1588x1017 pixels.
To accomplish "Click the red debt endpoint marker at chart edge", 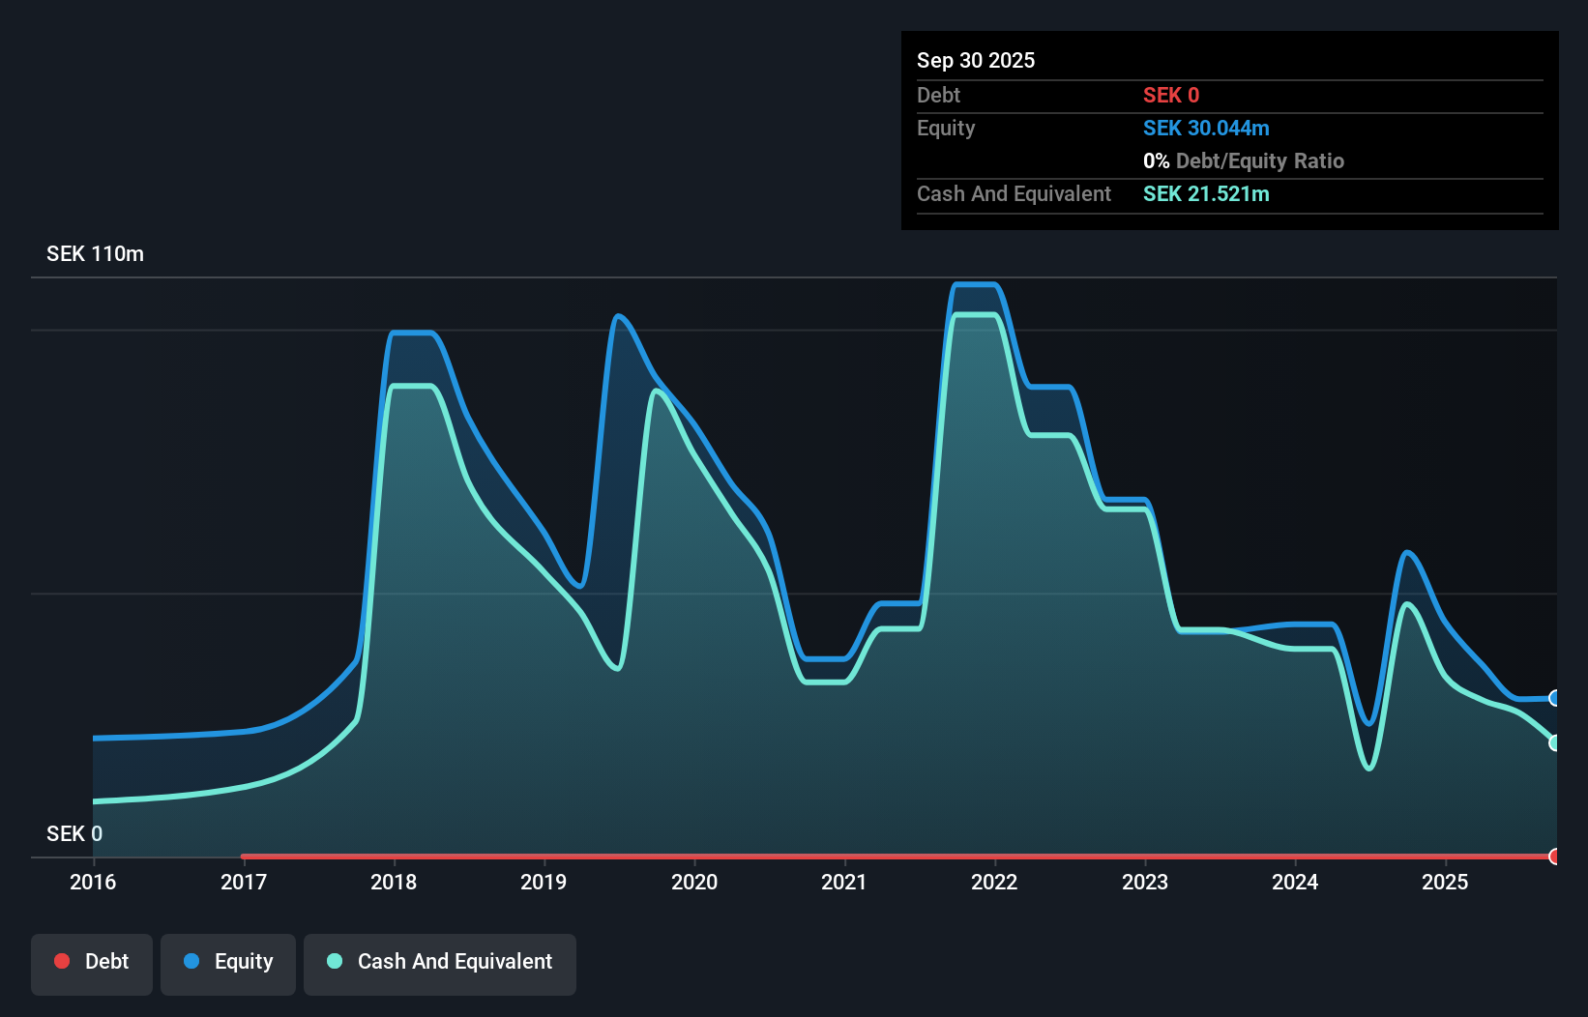I will (1554, 857).
